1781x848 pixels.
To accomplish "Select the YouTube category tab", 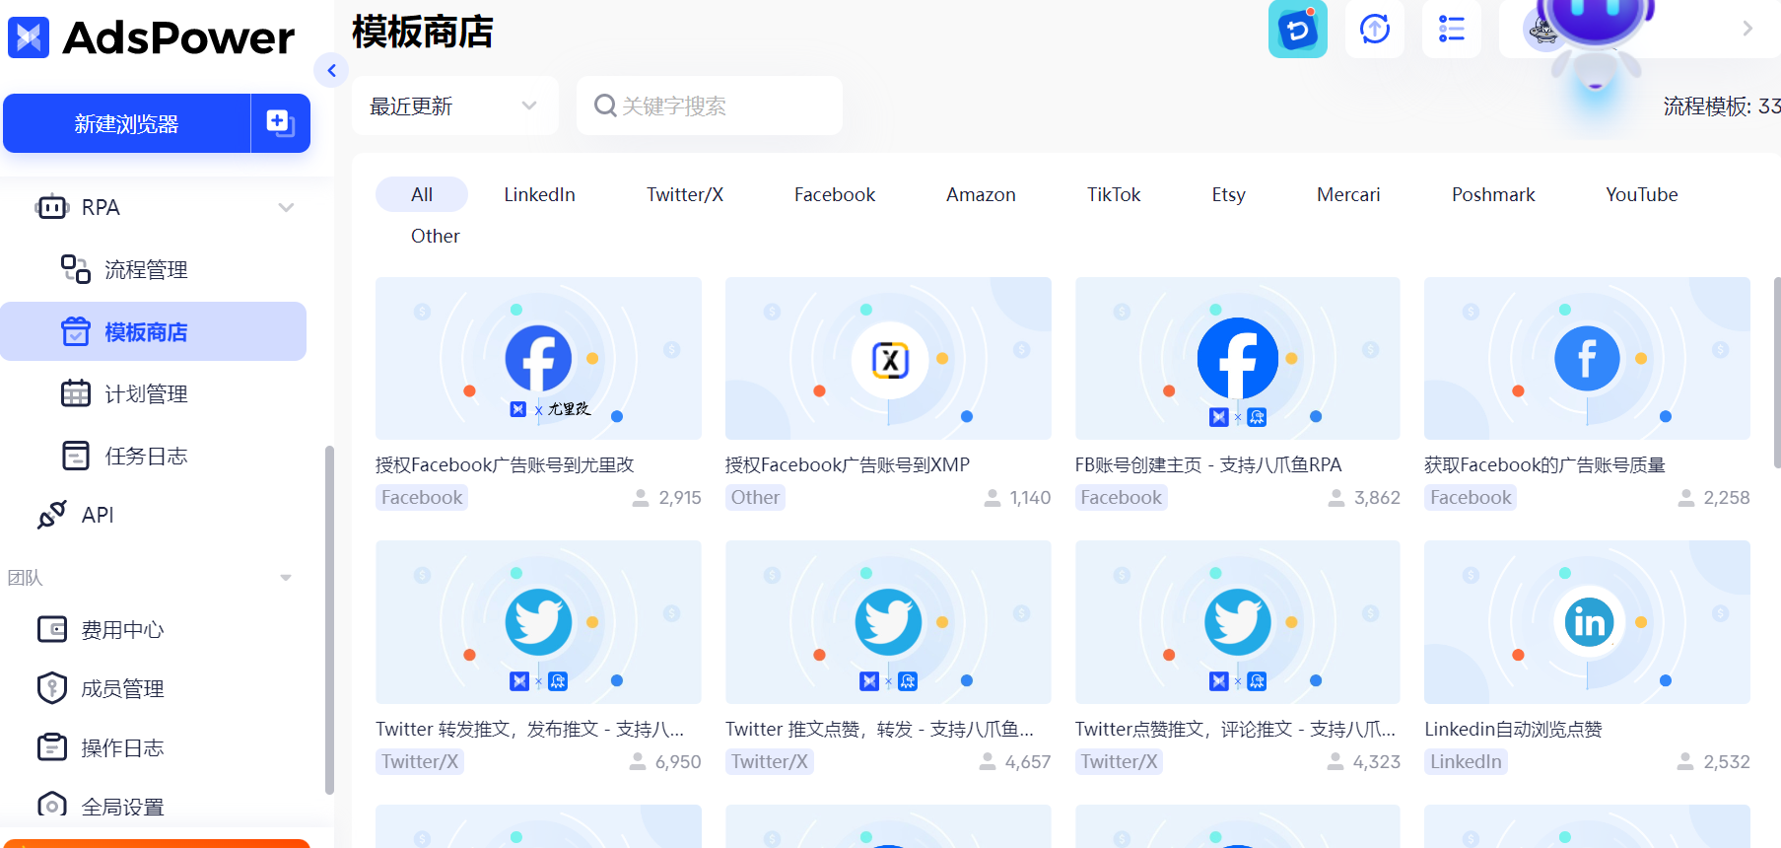I will click(1641, 194).
